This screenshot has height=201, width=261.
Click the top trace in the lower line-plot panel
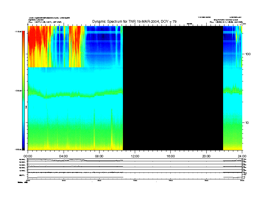135,160
